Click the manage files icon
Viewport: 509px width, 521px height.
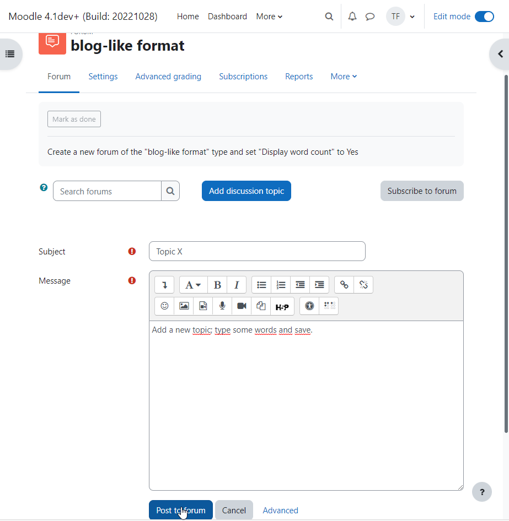coord(261,306)
